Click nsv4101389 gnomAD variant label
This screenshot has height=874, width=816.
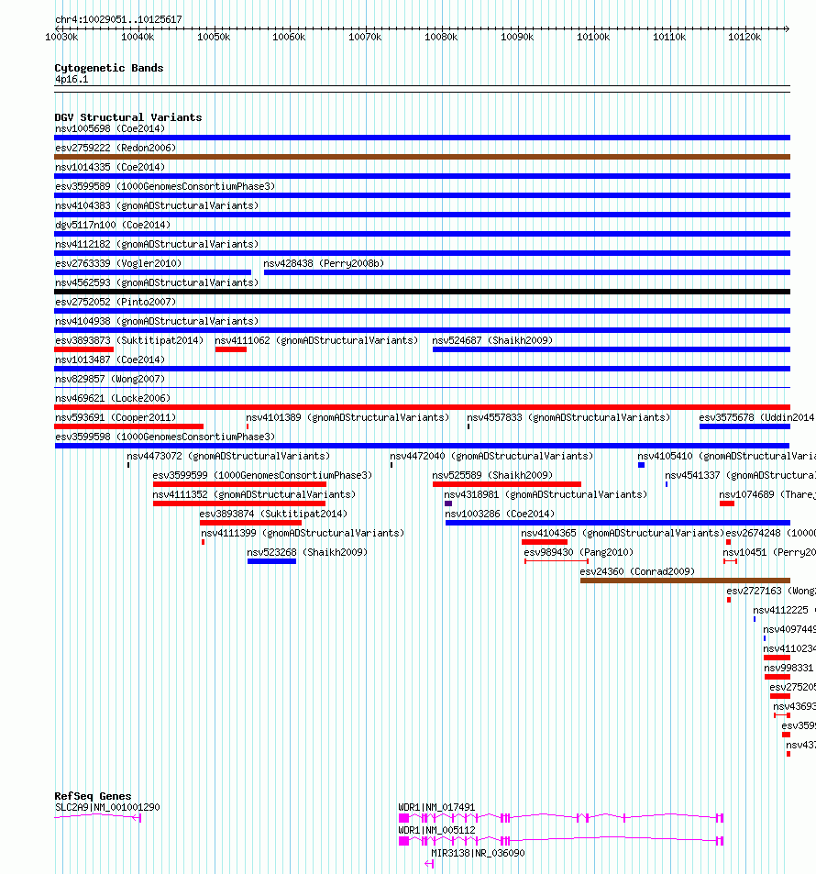tap(347, 417)
